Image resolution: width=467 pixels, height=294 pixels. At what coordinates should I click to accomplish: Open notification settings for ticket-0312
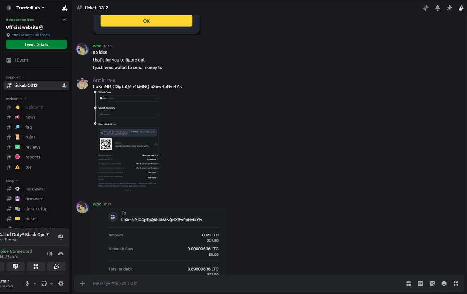click(x=437, y=8)
